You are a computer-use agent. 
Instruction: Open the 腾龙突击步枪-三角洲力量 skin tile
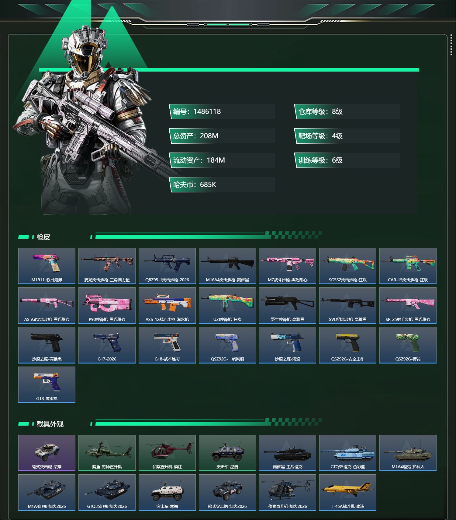tap(107, 266)
